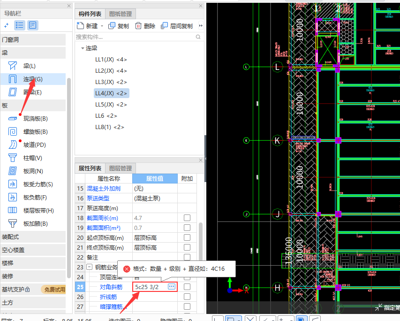The image size is (400, 321).
Task: Click 复制 to copy the component
Action: tap(119, 26)
